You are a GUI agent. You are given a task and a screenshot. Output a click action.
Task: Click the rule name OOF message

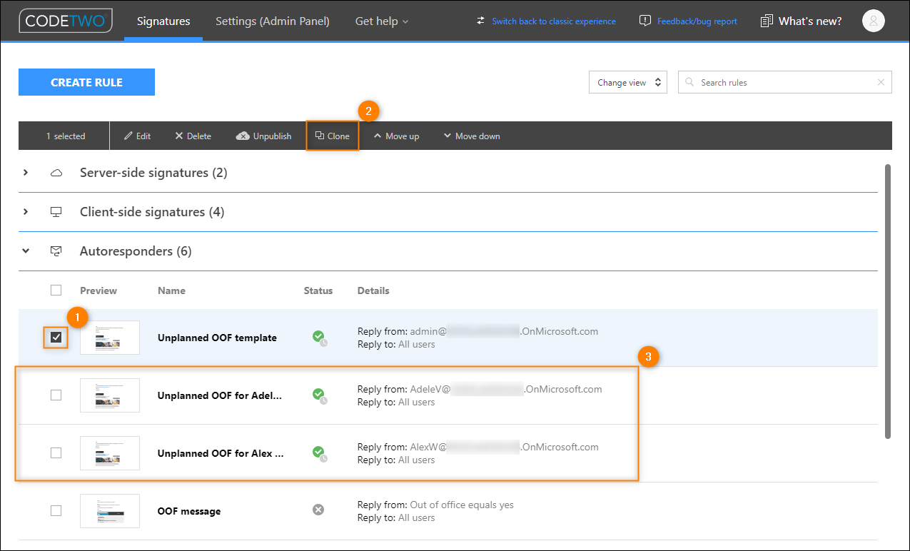coord(189,511)
